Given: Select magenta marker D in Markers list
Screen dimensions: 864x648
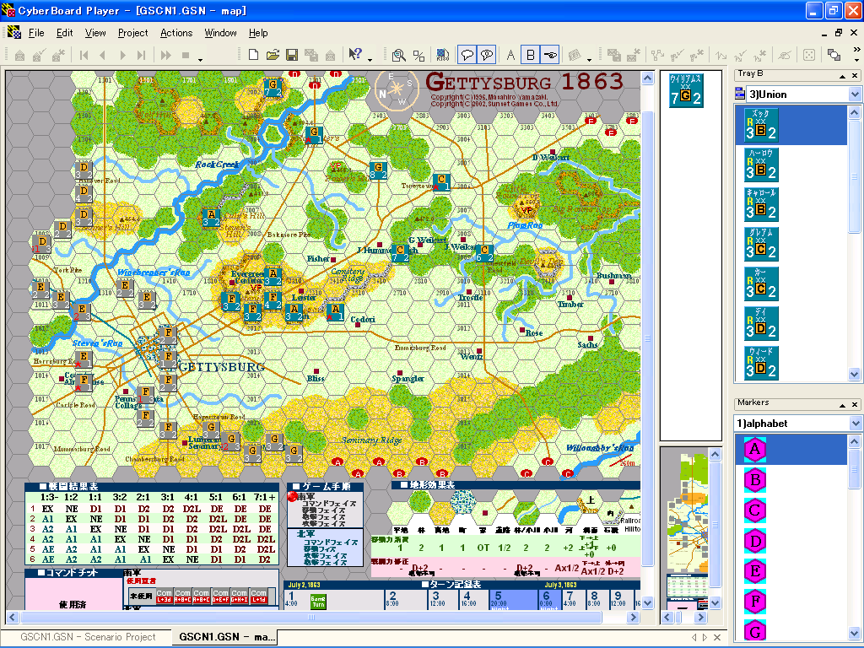Looking at the screenshot, I should [755, 541].
